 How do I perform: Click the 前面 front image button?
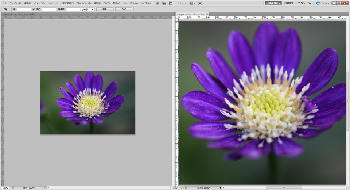[105, 9]
